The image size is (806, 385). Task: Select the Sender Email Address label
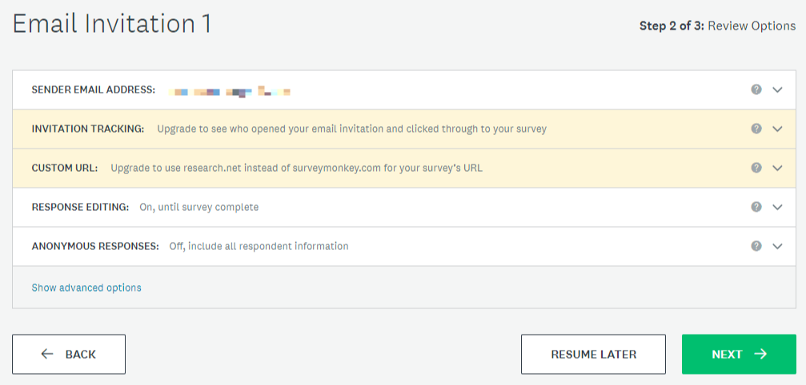[x=94, y=89]
